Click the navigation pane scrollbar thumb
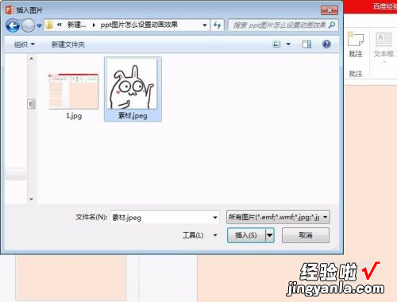This screenshot has width=397, height=302. point(31,104)
